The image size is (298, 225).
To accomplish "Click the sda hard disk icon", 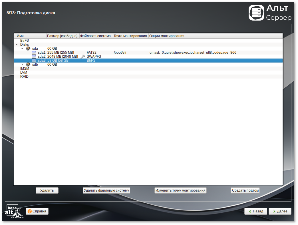I will coord(28,49).
